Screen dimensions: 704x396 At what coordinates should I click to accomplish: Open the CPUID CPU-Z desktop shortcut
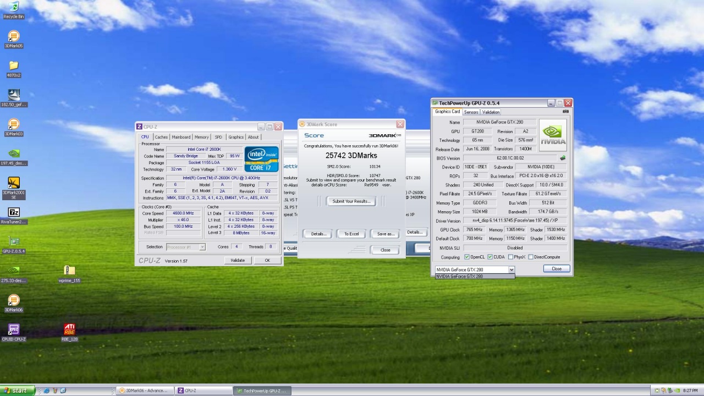point(14,329)
